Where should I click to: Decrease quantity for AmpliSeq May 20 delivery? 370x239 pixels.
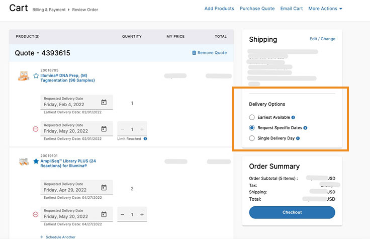(122, 215)
